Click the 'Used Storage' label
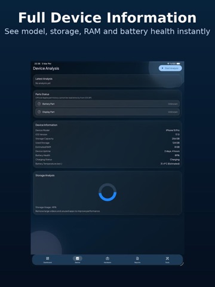The width and height of the screenshot is (215, 287). tap(42, 143)
